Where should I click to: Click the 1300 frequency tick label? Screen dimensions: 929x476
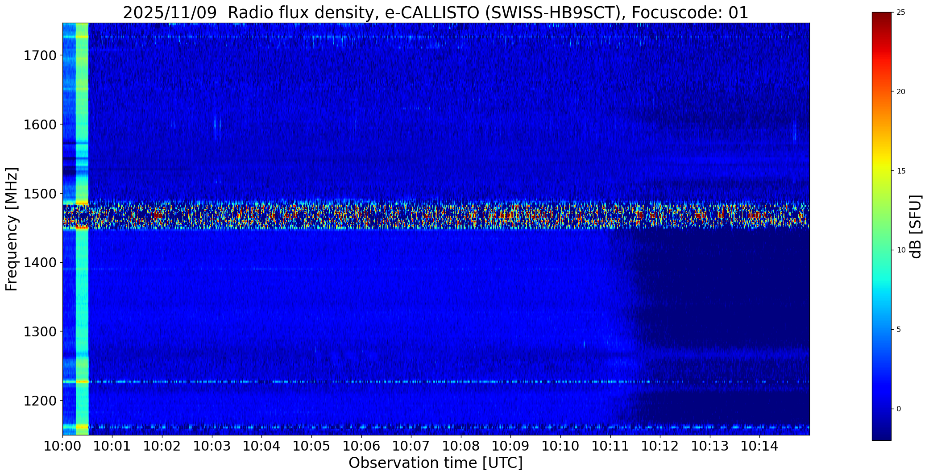click(x=40, y=331)
